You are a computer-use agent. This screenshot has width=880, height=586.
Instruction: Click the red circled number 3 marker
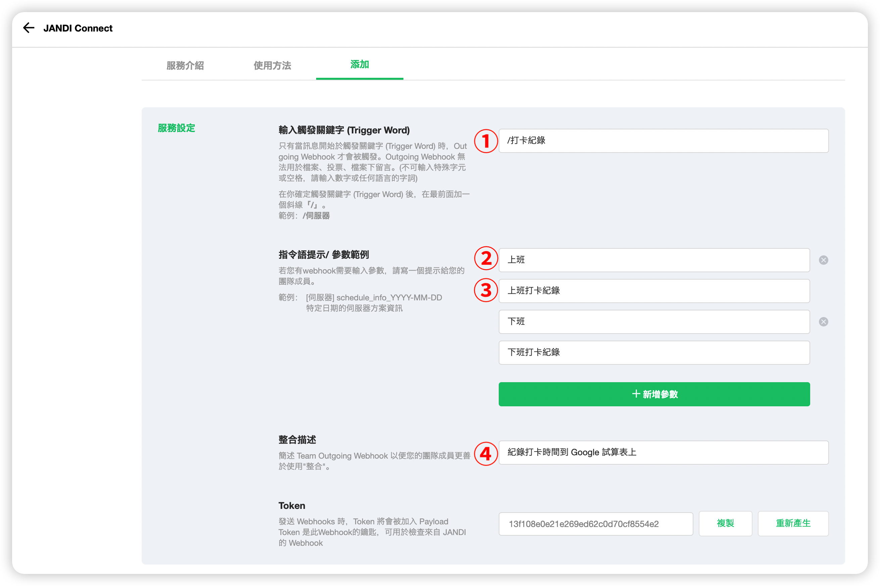(486, 290)
